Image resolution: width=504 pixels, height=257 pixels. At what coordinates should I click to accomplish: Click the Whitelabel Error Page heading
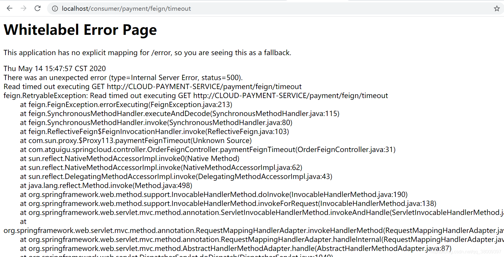(80, 30)
